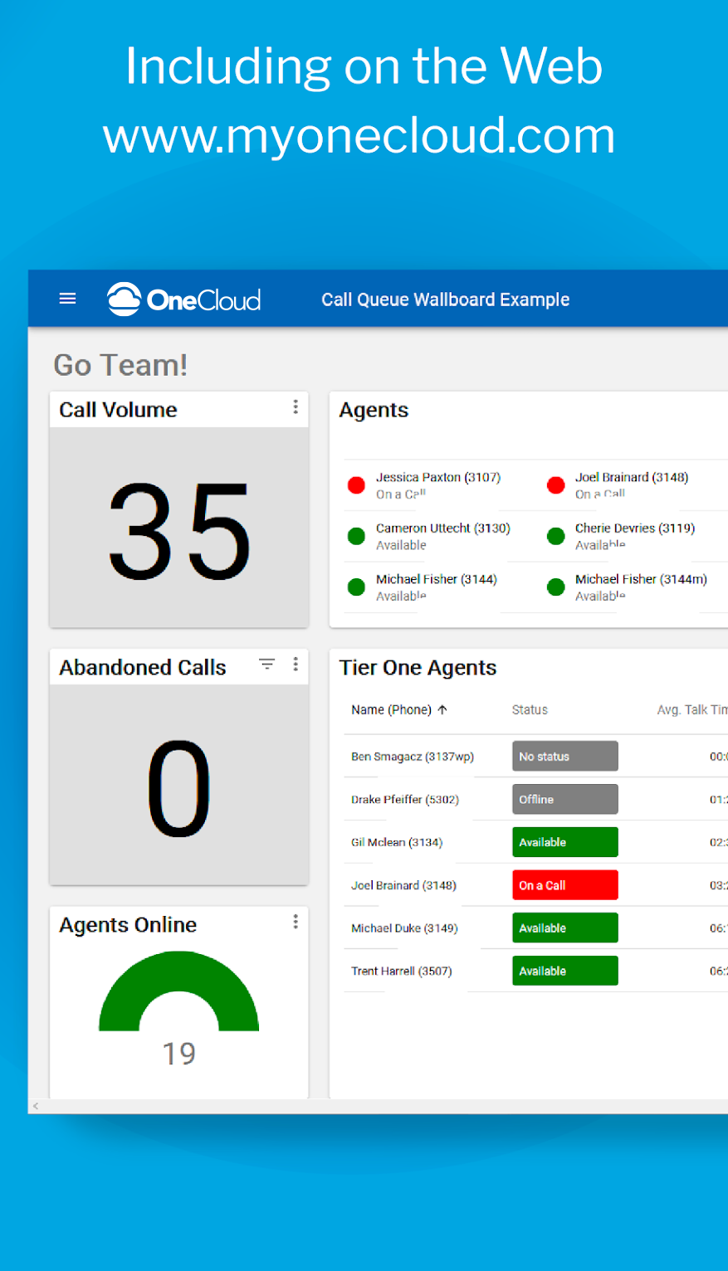Click the Call Volume card title
This screenshot has width=728, height=1271.
[118, 410]
